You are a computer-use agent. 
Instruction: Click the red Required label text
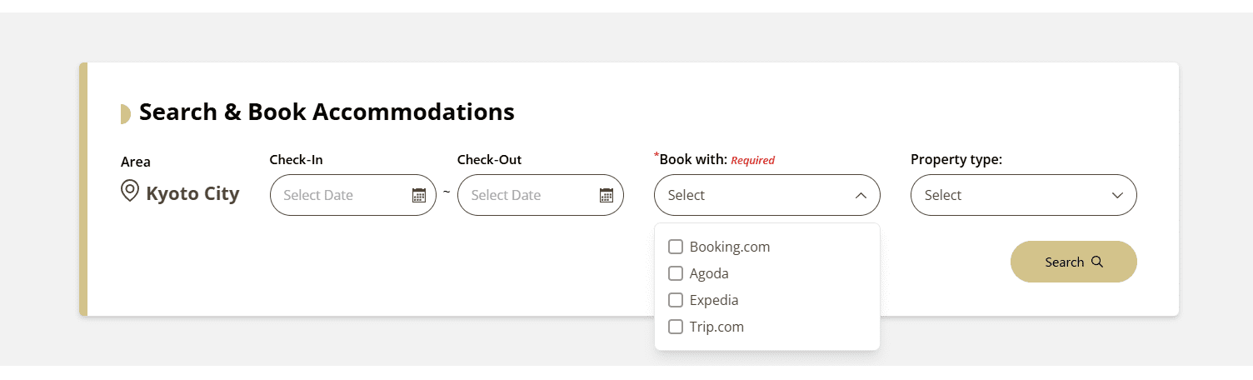tap(752, 160)
